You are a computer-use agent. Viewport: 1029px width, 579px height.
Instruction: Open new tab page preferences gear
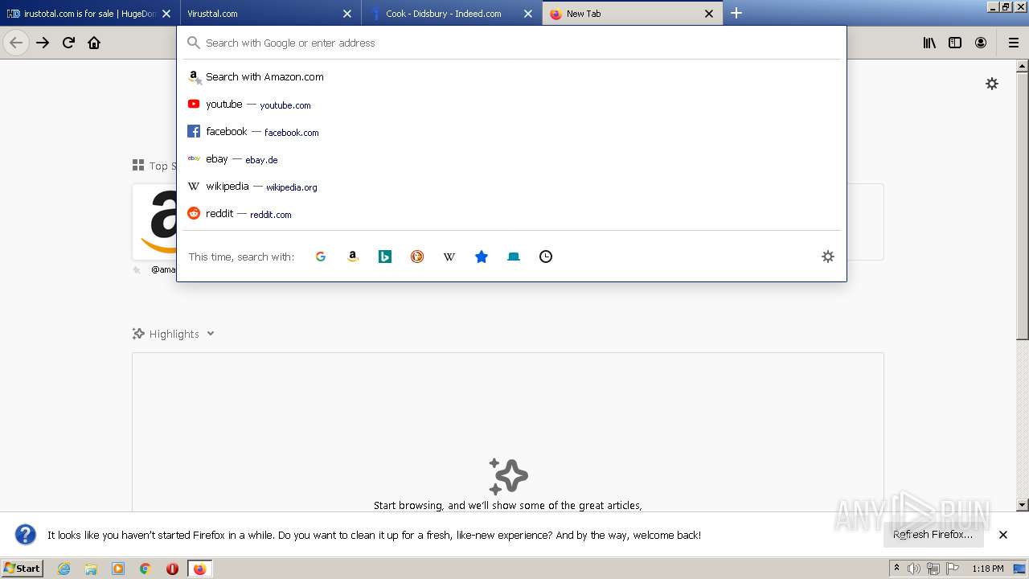coord(992,84)
